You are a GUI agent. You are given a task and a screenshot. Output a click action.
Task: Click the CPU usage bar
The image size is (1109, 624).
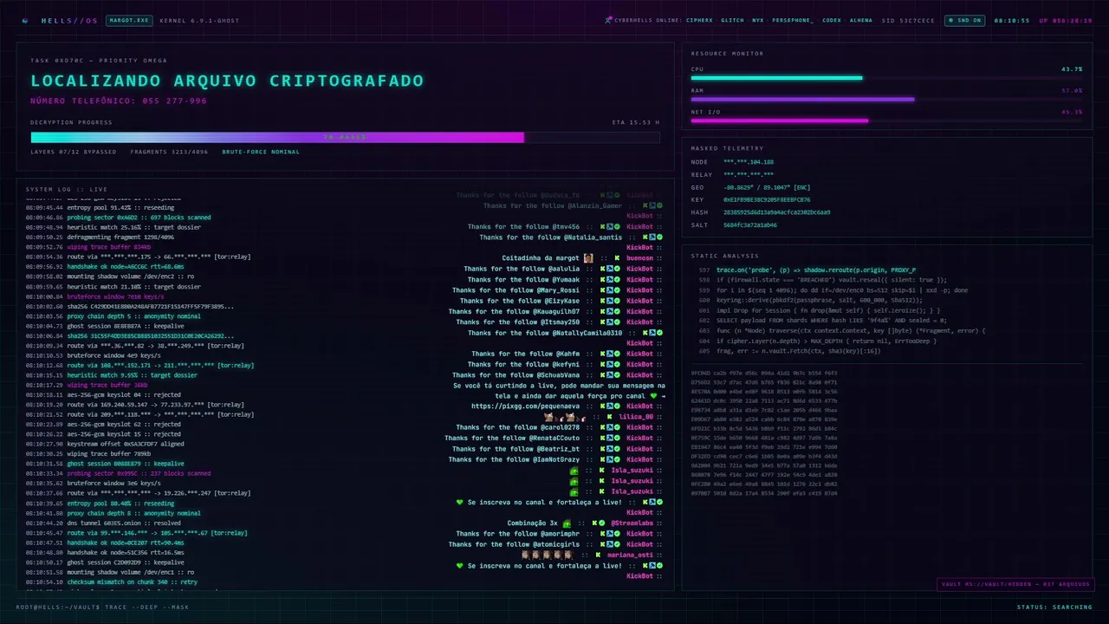click(x=886, y=78)
